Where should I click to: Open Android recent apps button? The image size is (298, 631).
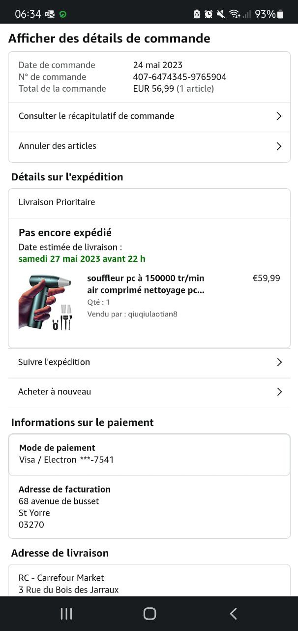point(66,613)
